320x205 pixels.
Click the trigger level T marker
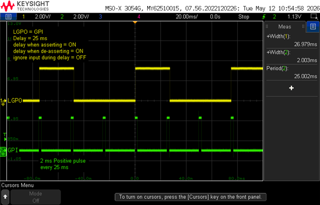pos(5,137)
